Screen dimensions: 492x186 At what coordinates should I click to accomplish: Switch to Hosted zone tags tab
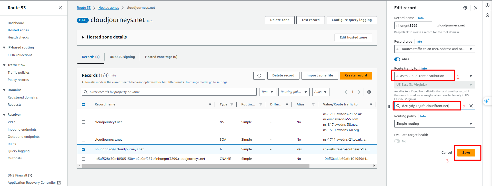(x=161, y=57)
